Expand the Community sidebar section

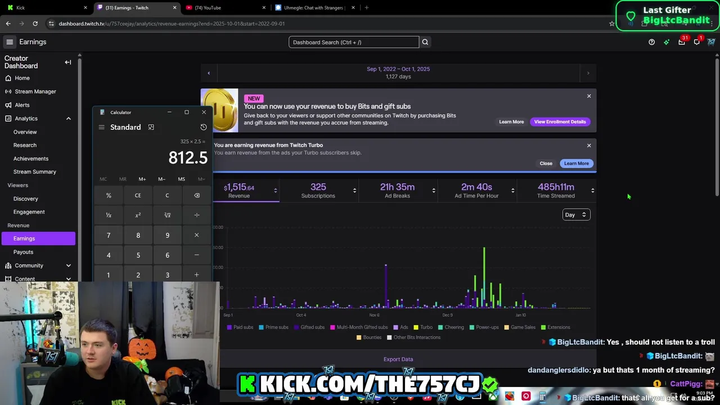[69, 265]
